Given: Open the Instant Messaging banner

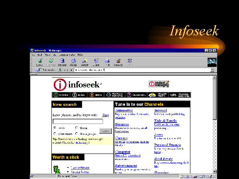Looking at the screenshot, I should (159, 84).
